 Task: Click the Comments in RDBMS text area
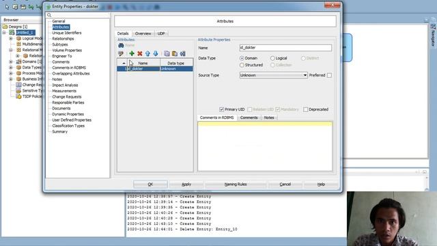coord(265,146)
